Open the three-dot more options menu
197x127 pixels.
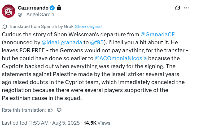coord(186,8)
